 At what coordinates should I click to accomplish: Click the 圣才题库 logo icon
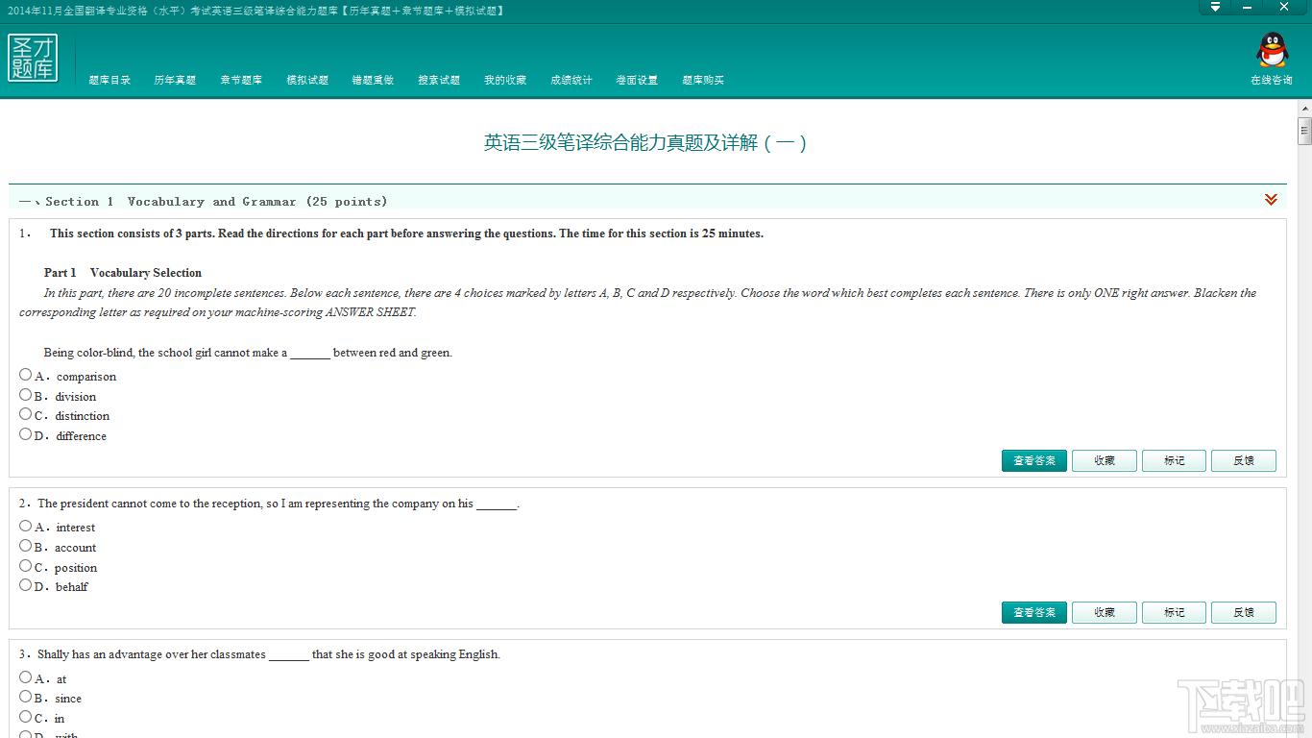[x=33, y=58]
